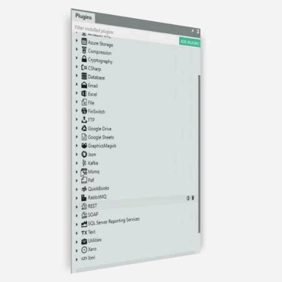Select the RabbitMQ plugin icon
This screenshot has height=282, width=282.
[x=84, y=197]
